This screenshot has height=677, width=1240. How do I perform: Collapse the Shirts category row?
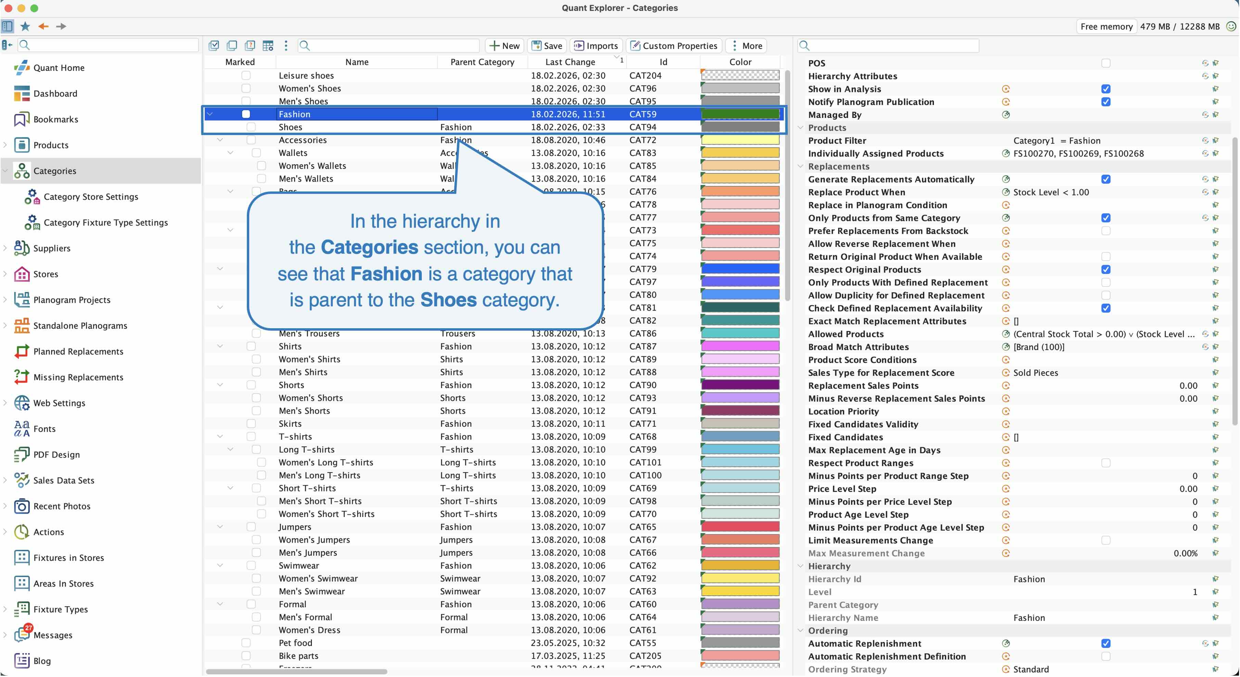click(220, 346)
